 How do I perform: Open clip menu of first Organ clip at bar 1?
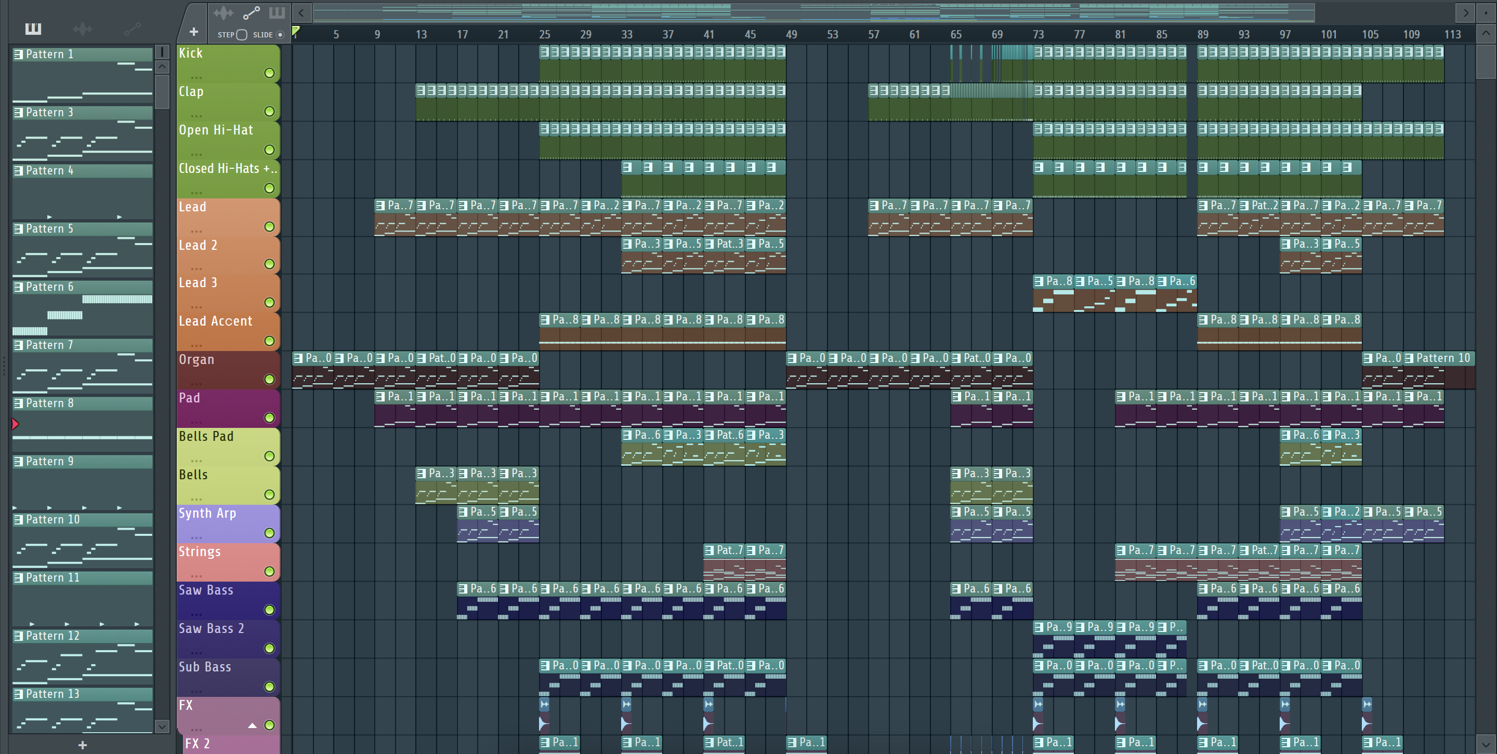pyautogui.click(x=298, y=359)
